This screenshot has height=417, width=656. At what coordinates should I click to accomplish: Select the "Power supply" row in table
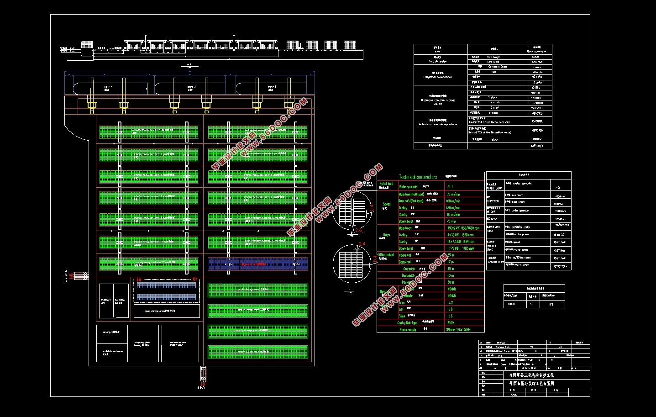408,329
